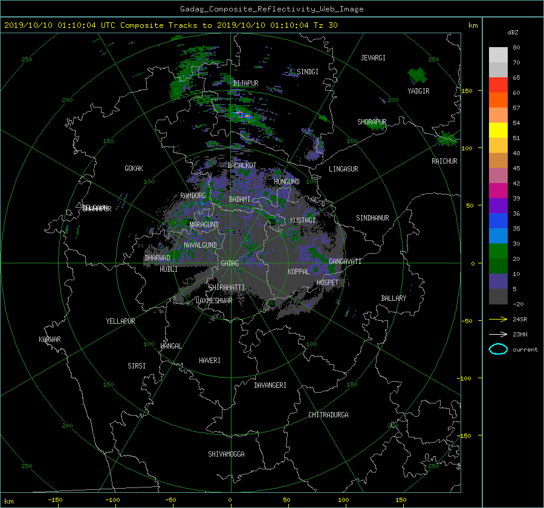Click the CHITRADURGA city label
The image size is (544, 508).
pyautogui.click(x=328, y=415)
